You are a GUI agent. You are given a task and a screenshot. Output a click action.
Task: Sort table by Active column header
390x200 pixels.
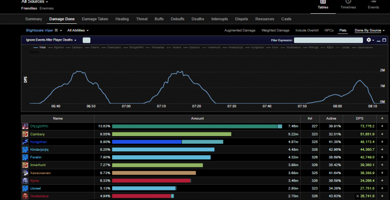[x=331, y=118]
